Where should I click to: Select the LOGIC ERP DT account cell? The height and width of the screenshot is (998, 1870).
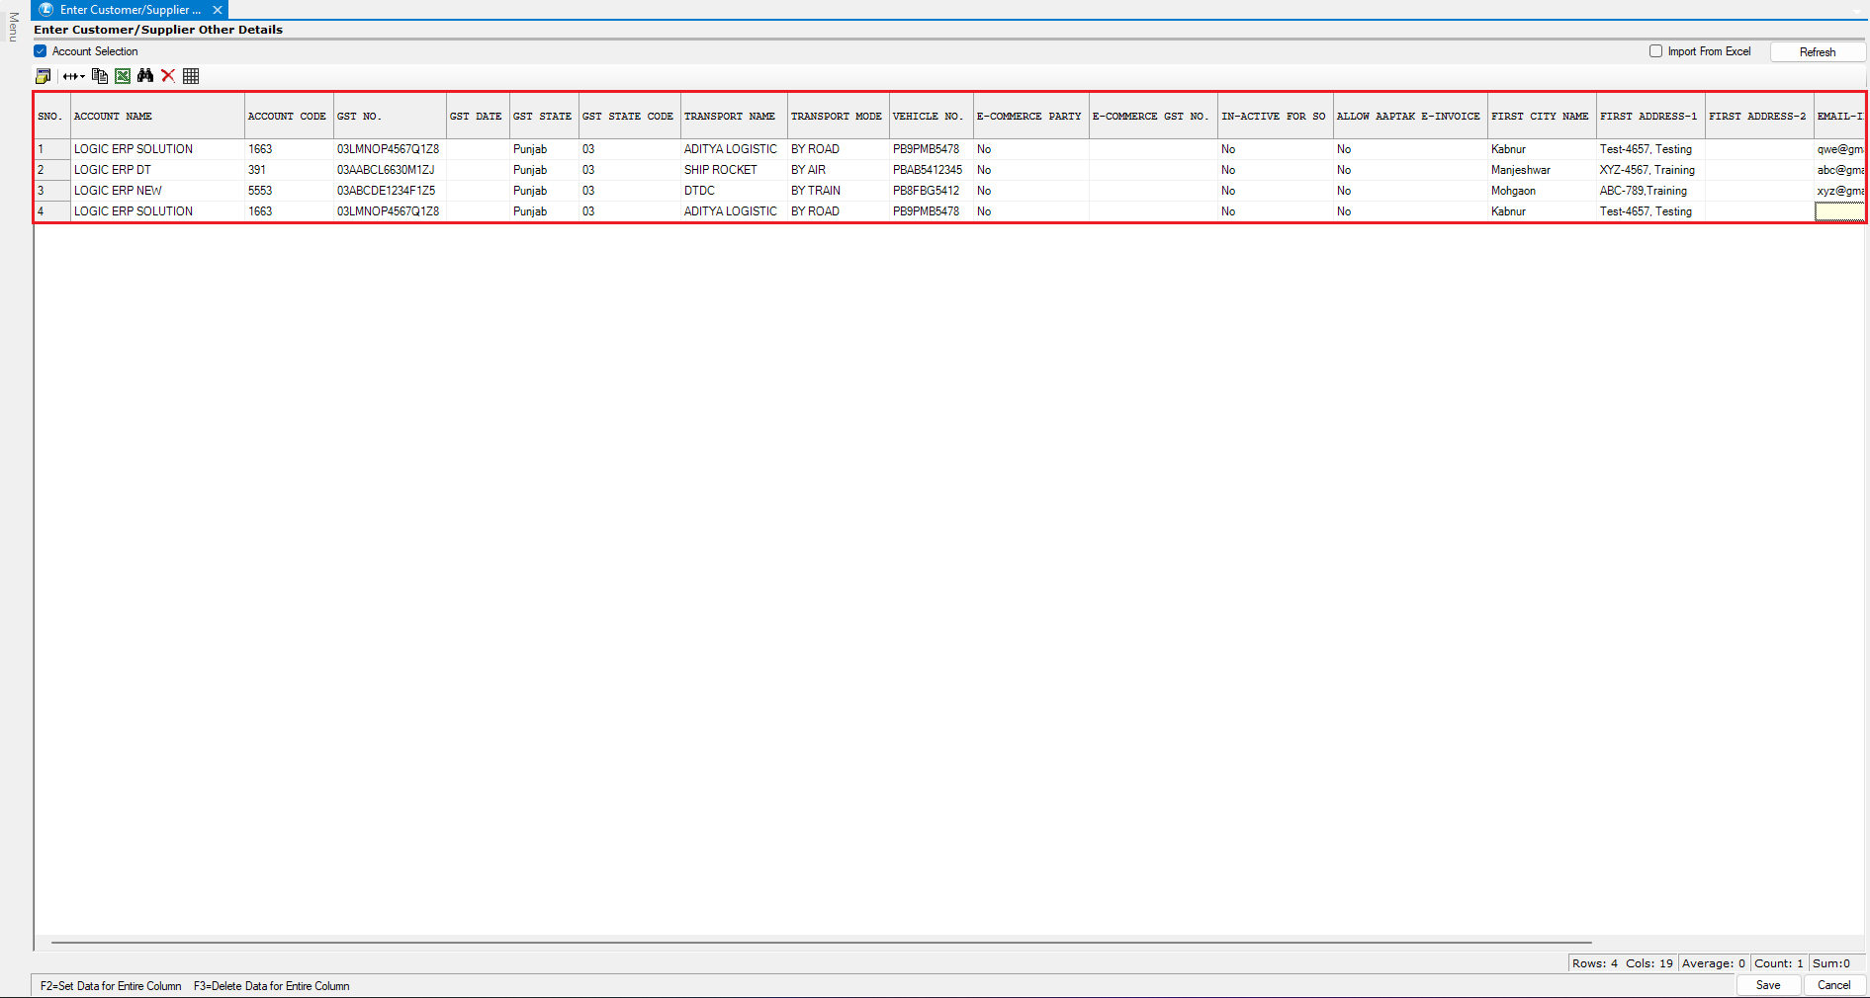157,170
